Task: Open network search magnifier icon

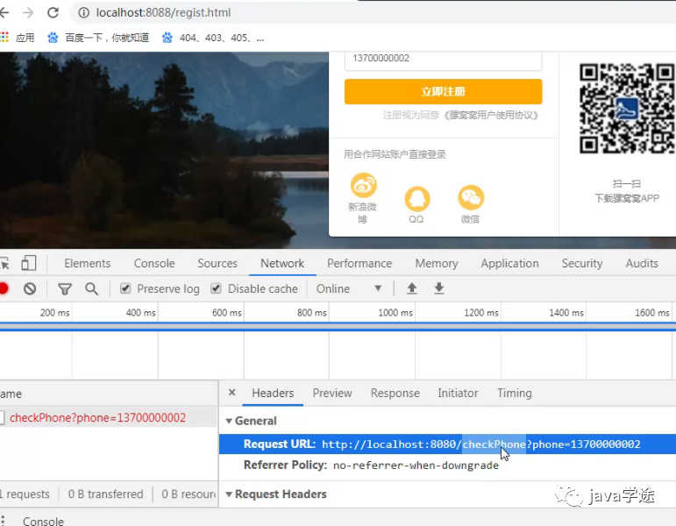Action: pyautogui.click(x=91, y=289)
